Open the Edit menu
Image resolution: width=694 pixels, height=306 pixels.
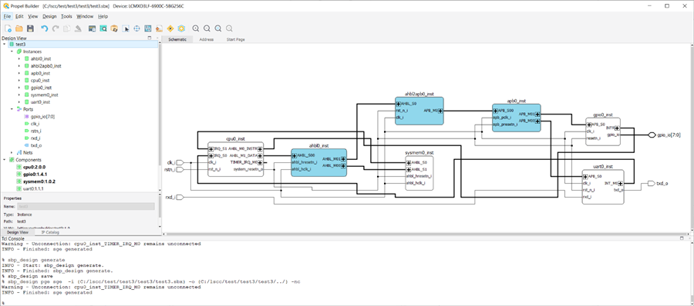click(x=19, y=16)
